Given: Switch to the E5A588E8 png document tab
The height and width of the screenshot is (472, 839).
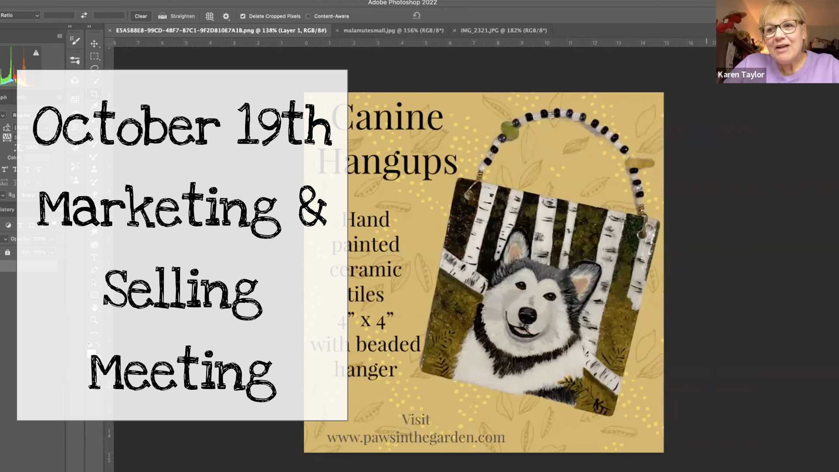Looking at the screenshot, I should [x=221, y=31].
